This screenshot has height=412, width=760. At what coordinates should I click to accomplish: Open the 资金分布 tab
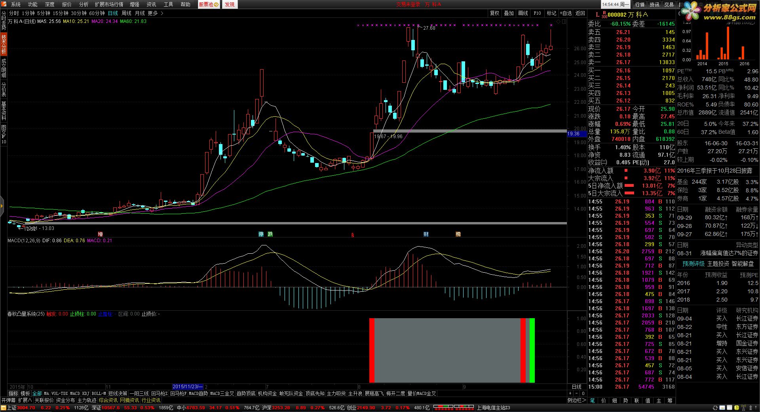65,400
